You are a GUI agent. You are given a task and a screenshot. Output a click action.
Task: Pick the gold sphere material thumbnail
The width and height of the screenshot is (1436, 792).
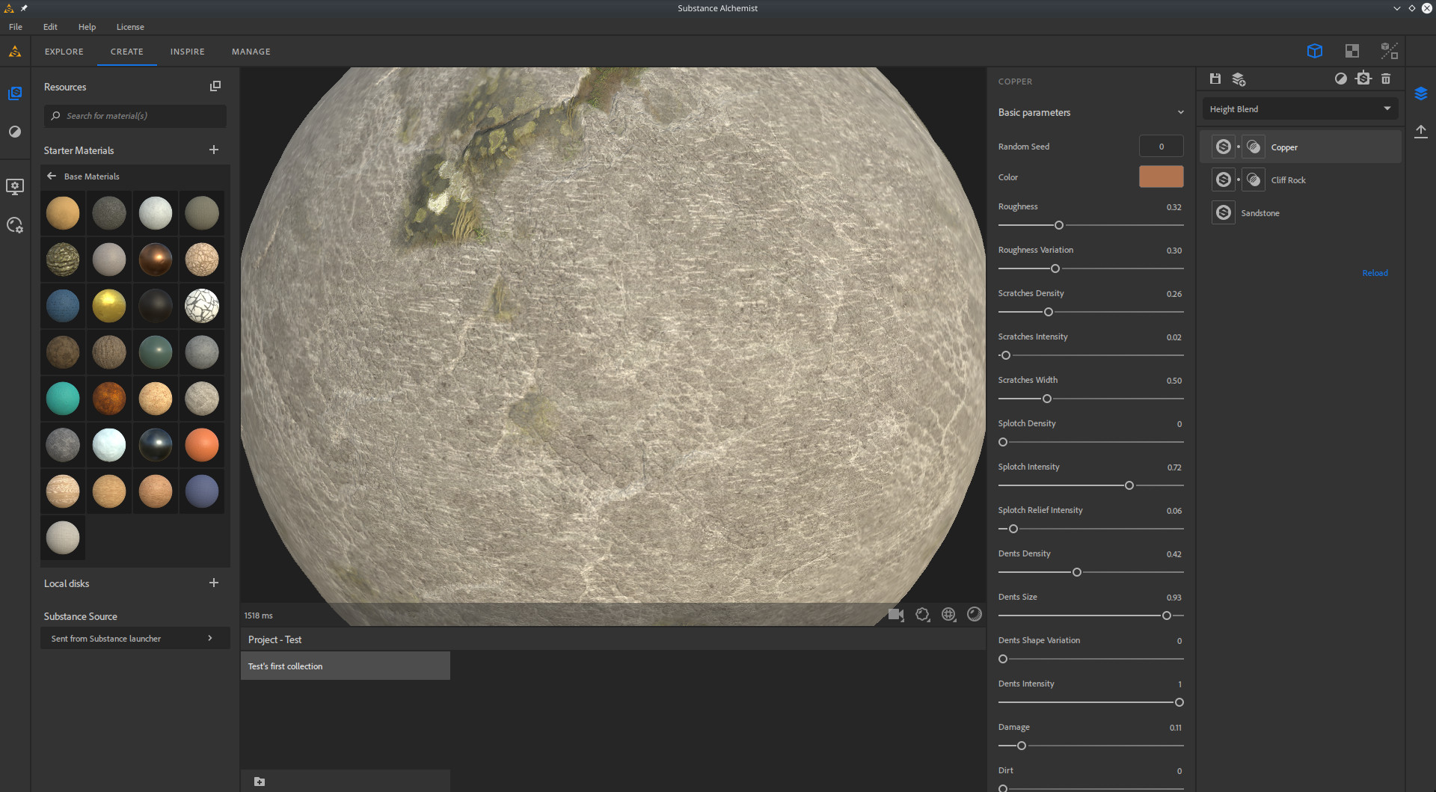[109, 306]
